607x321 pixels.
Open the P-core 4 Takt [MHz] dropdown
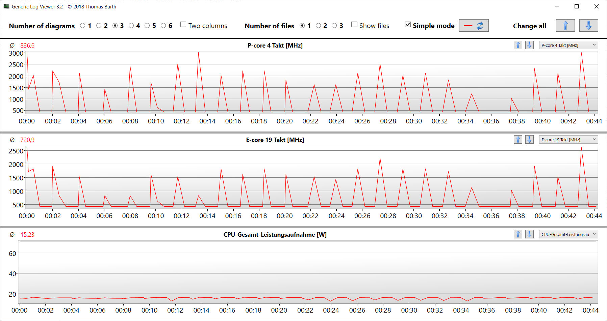point(568,45)
